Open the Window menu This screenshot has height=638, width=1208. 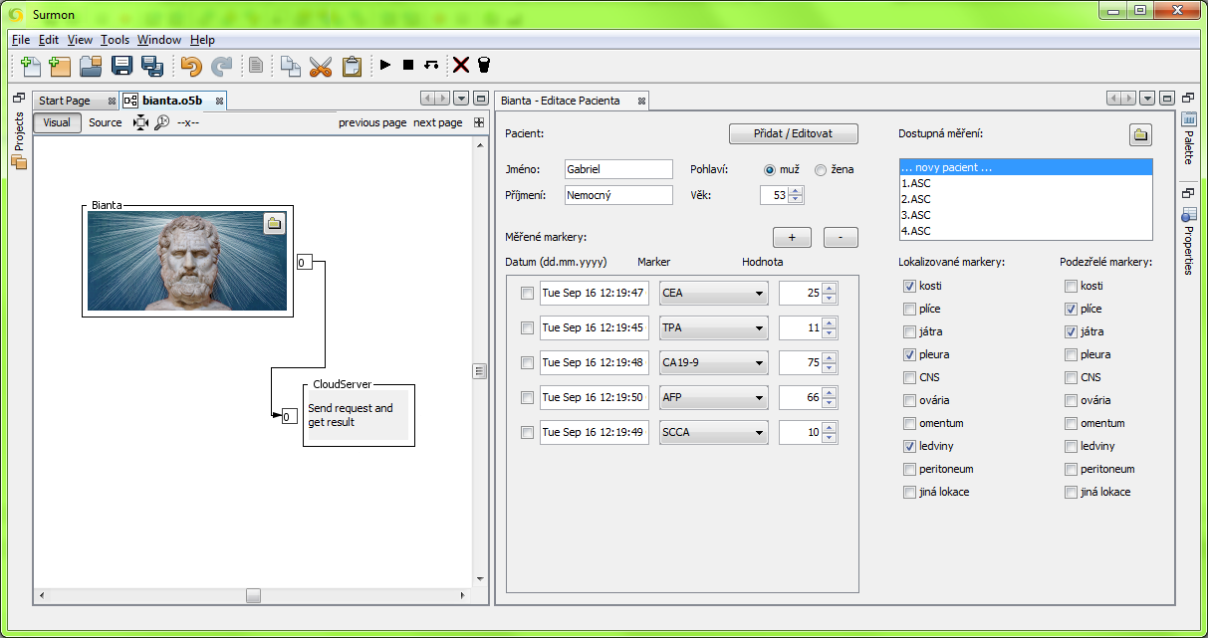(159, 40)
